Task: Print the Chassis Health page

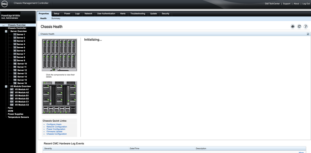Action: 293,26
